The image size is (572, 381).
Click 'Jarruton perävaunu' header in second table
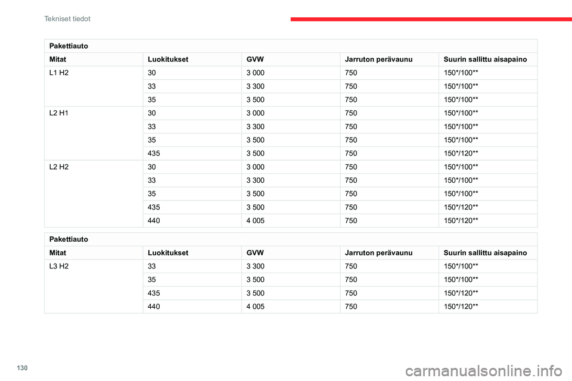379,252
